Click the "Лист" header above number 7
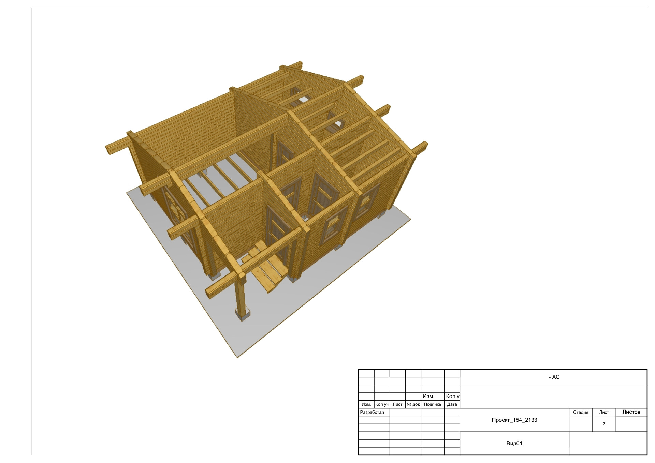 pos(604,412)
